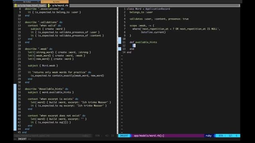Click 'let!(:weak_word)' line
255x143 pixels.
(x=57, y=56)
